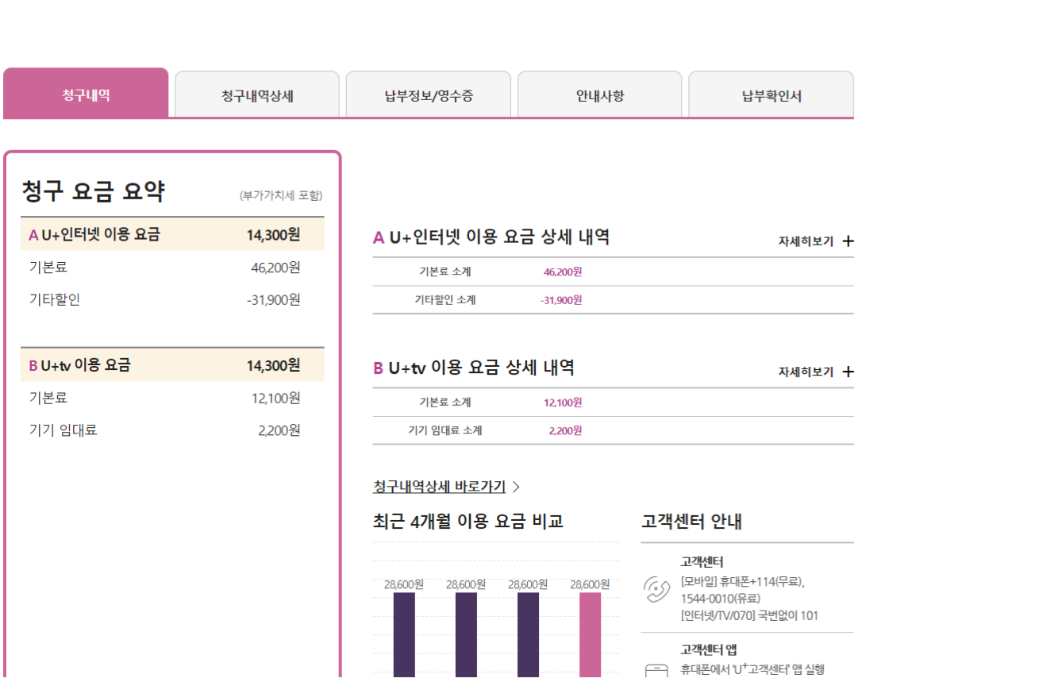
Task: Select the 'B U+tv 이용 요금' summary header
Action: 172,365
